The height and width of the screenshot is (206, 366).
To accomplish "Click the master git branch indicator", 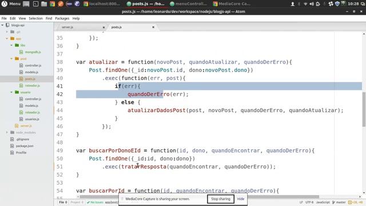I will pyautogui.click(x=339, y=202).
